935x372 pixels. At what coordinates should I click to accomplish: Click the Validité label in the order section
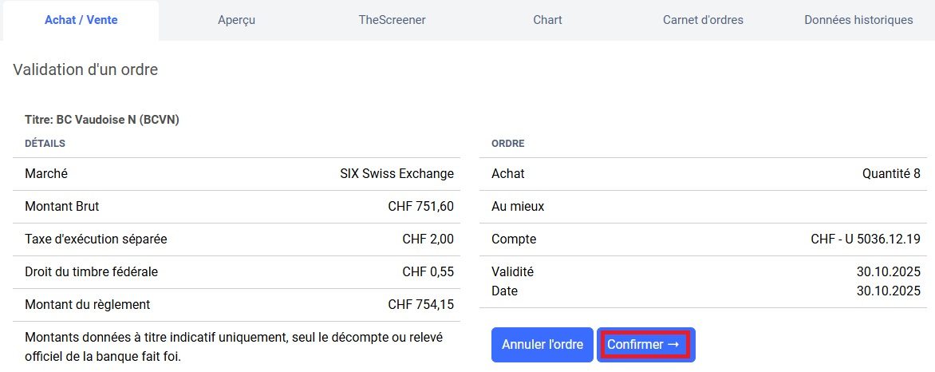pyautogui.click(x=512, y=272)
